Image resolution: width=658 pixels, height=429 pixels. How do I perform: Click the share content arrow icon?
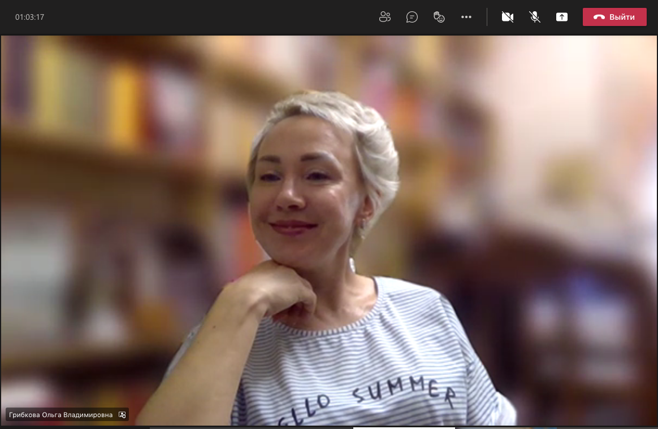tap(561, 17)
